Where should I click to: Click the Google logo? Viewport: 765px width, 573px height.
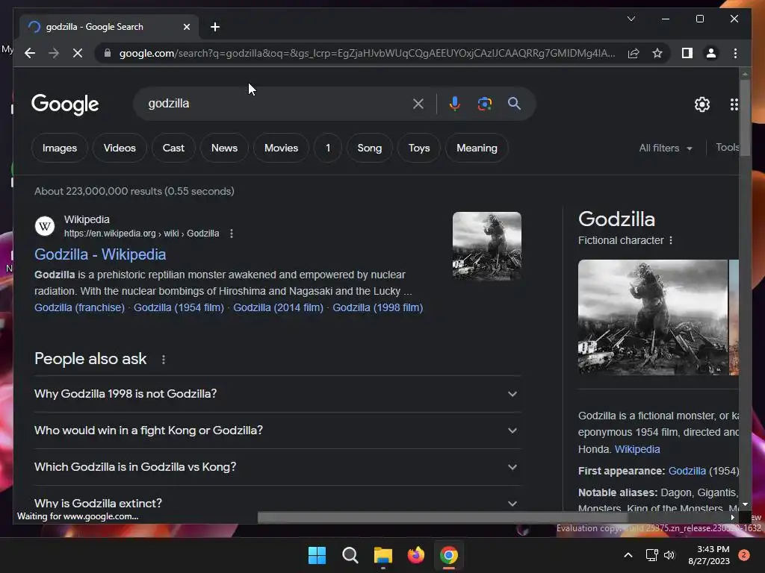[x=65, y=104]
